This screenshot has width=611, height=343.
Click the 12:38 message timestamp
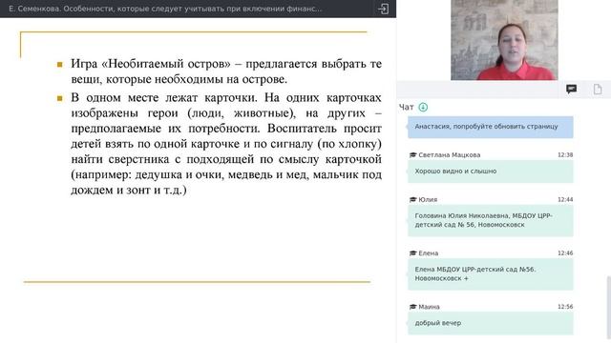coord(565,154)
